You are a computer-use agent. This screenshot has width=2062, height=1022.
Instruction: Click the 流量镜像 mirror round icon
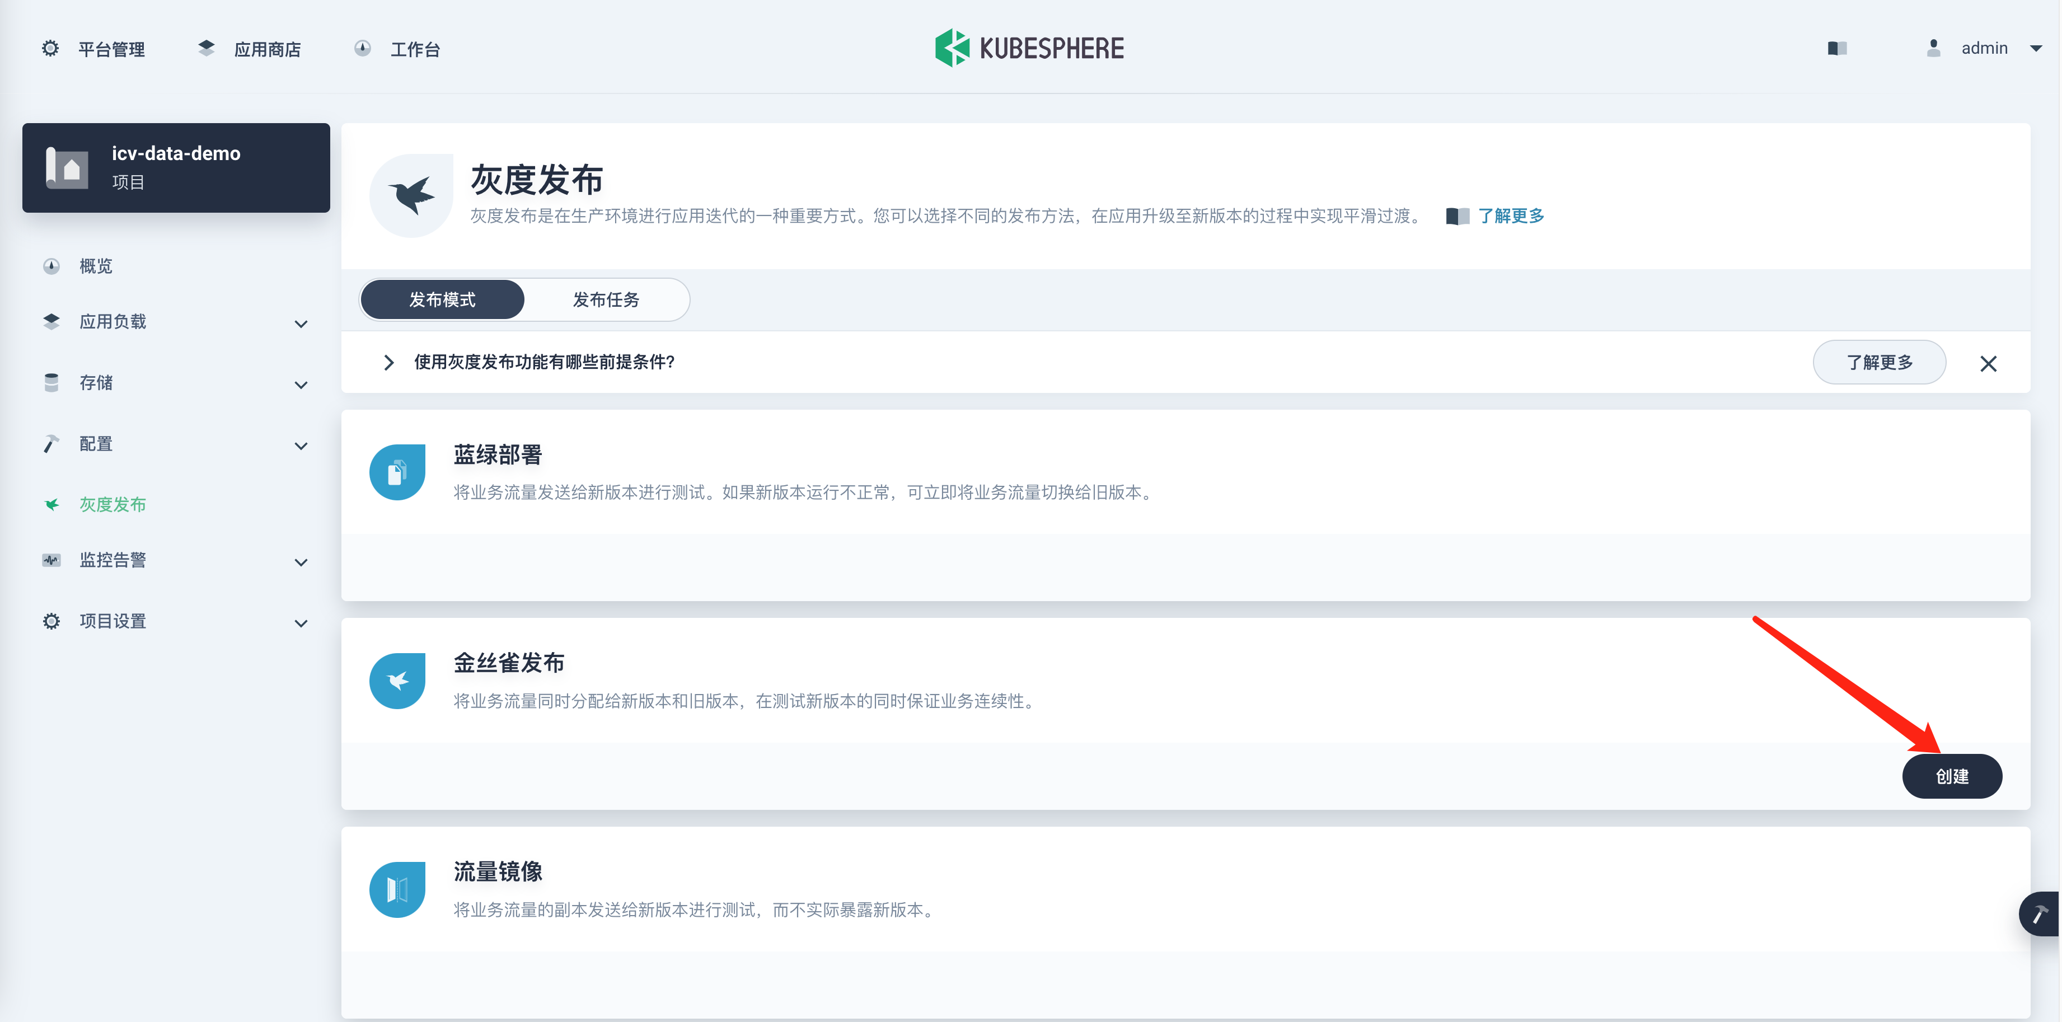[x=397, y=889]
